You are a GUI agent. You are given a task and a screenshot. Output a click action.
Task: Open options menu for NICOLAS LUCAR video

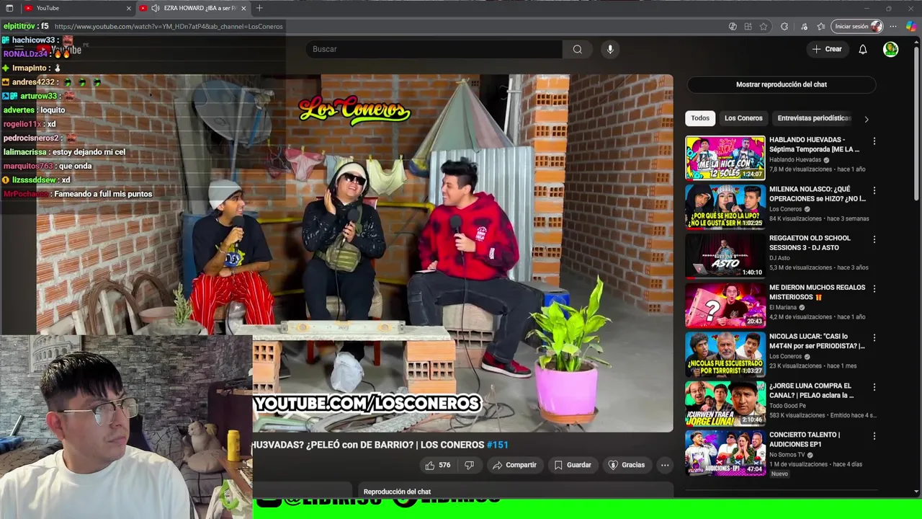click(874, 337)
